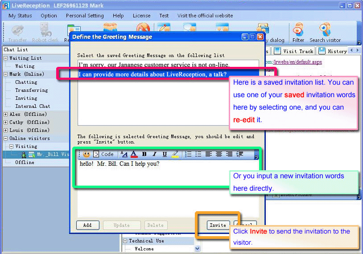Align text right in editor
363x254 pixels.
[x=229, y=154]
